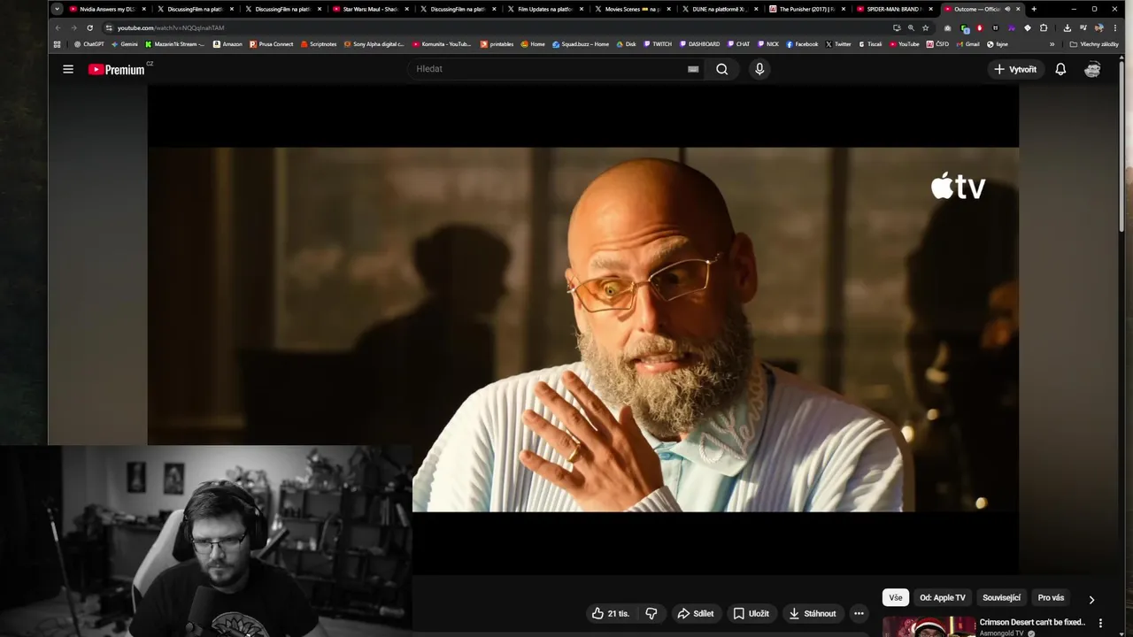Click the magnifier search button
1133x637 pixels.
722,69
